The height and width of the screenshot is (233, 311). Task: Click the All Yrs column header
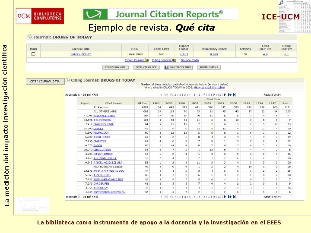(x=142, y=103)
